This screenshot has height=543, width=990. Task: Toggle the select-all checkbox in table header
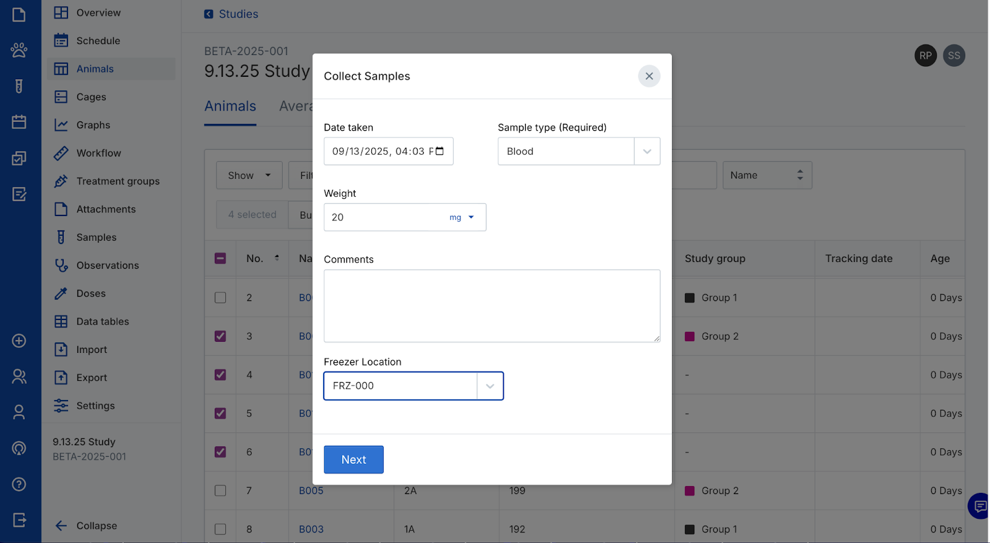click(220, 259)
